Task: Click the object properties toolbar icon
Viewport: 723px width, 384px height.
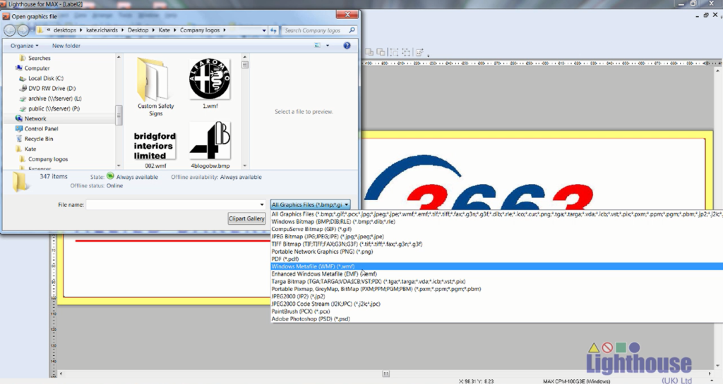Action: tap(419, 52)
